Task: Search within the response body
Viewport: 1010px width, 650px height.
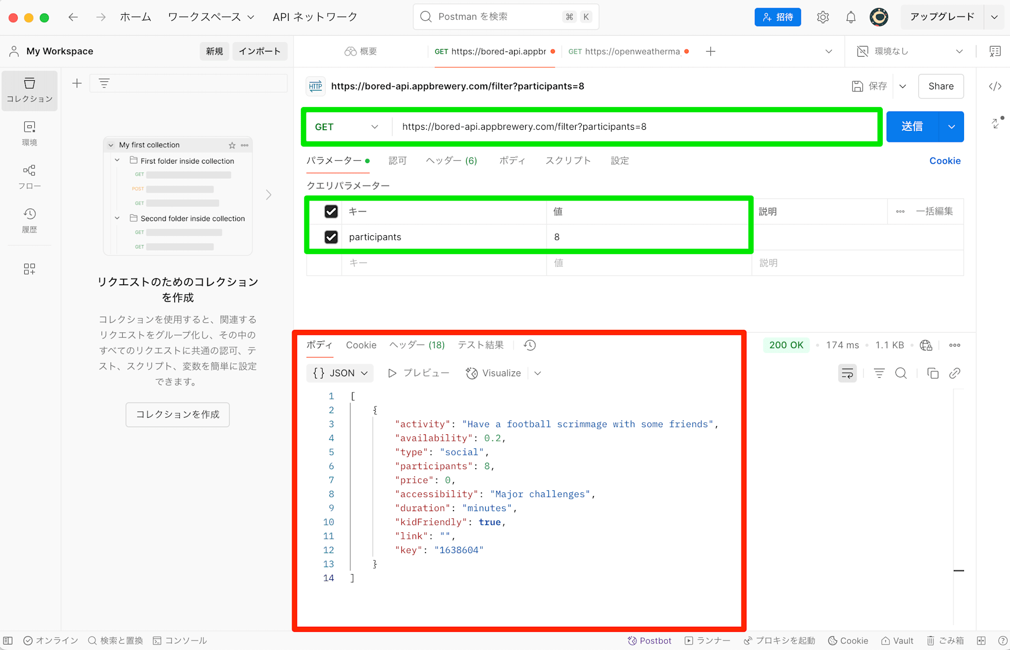Action: (x=901, y=373)
